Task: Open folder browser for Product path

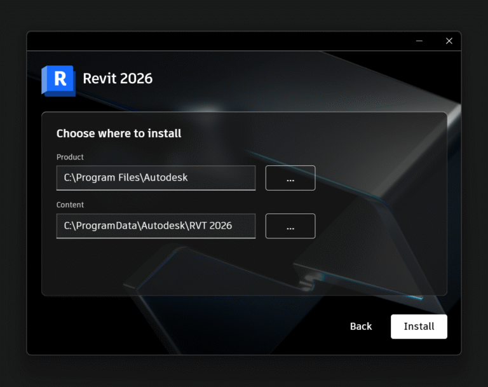Action: click(290, 178)
